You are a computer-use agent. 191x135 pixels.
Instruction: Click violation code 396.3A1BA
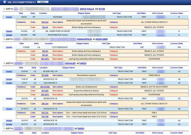click(x=45, y=87)
